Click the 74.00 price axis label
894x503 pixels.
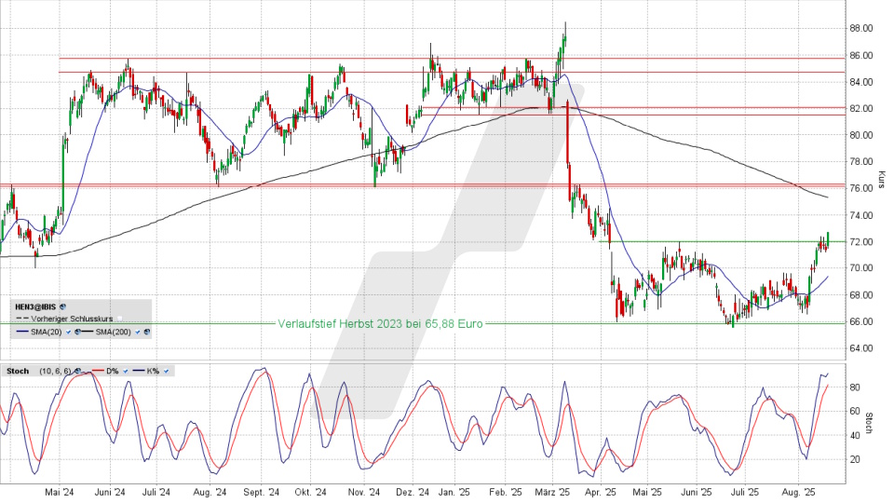tap(860, 215)
